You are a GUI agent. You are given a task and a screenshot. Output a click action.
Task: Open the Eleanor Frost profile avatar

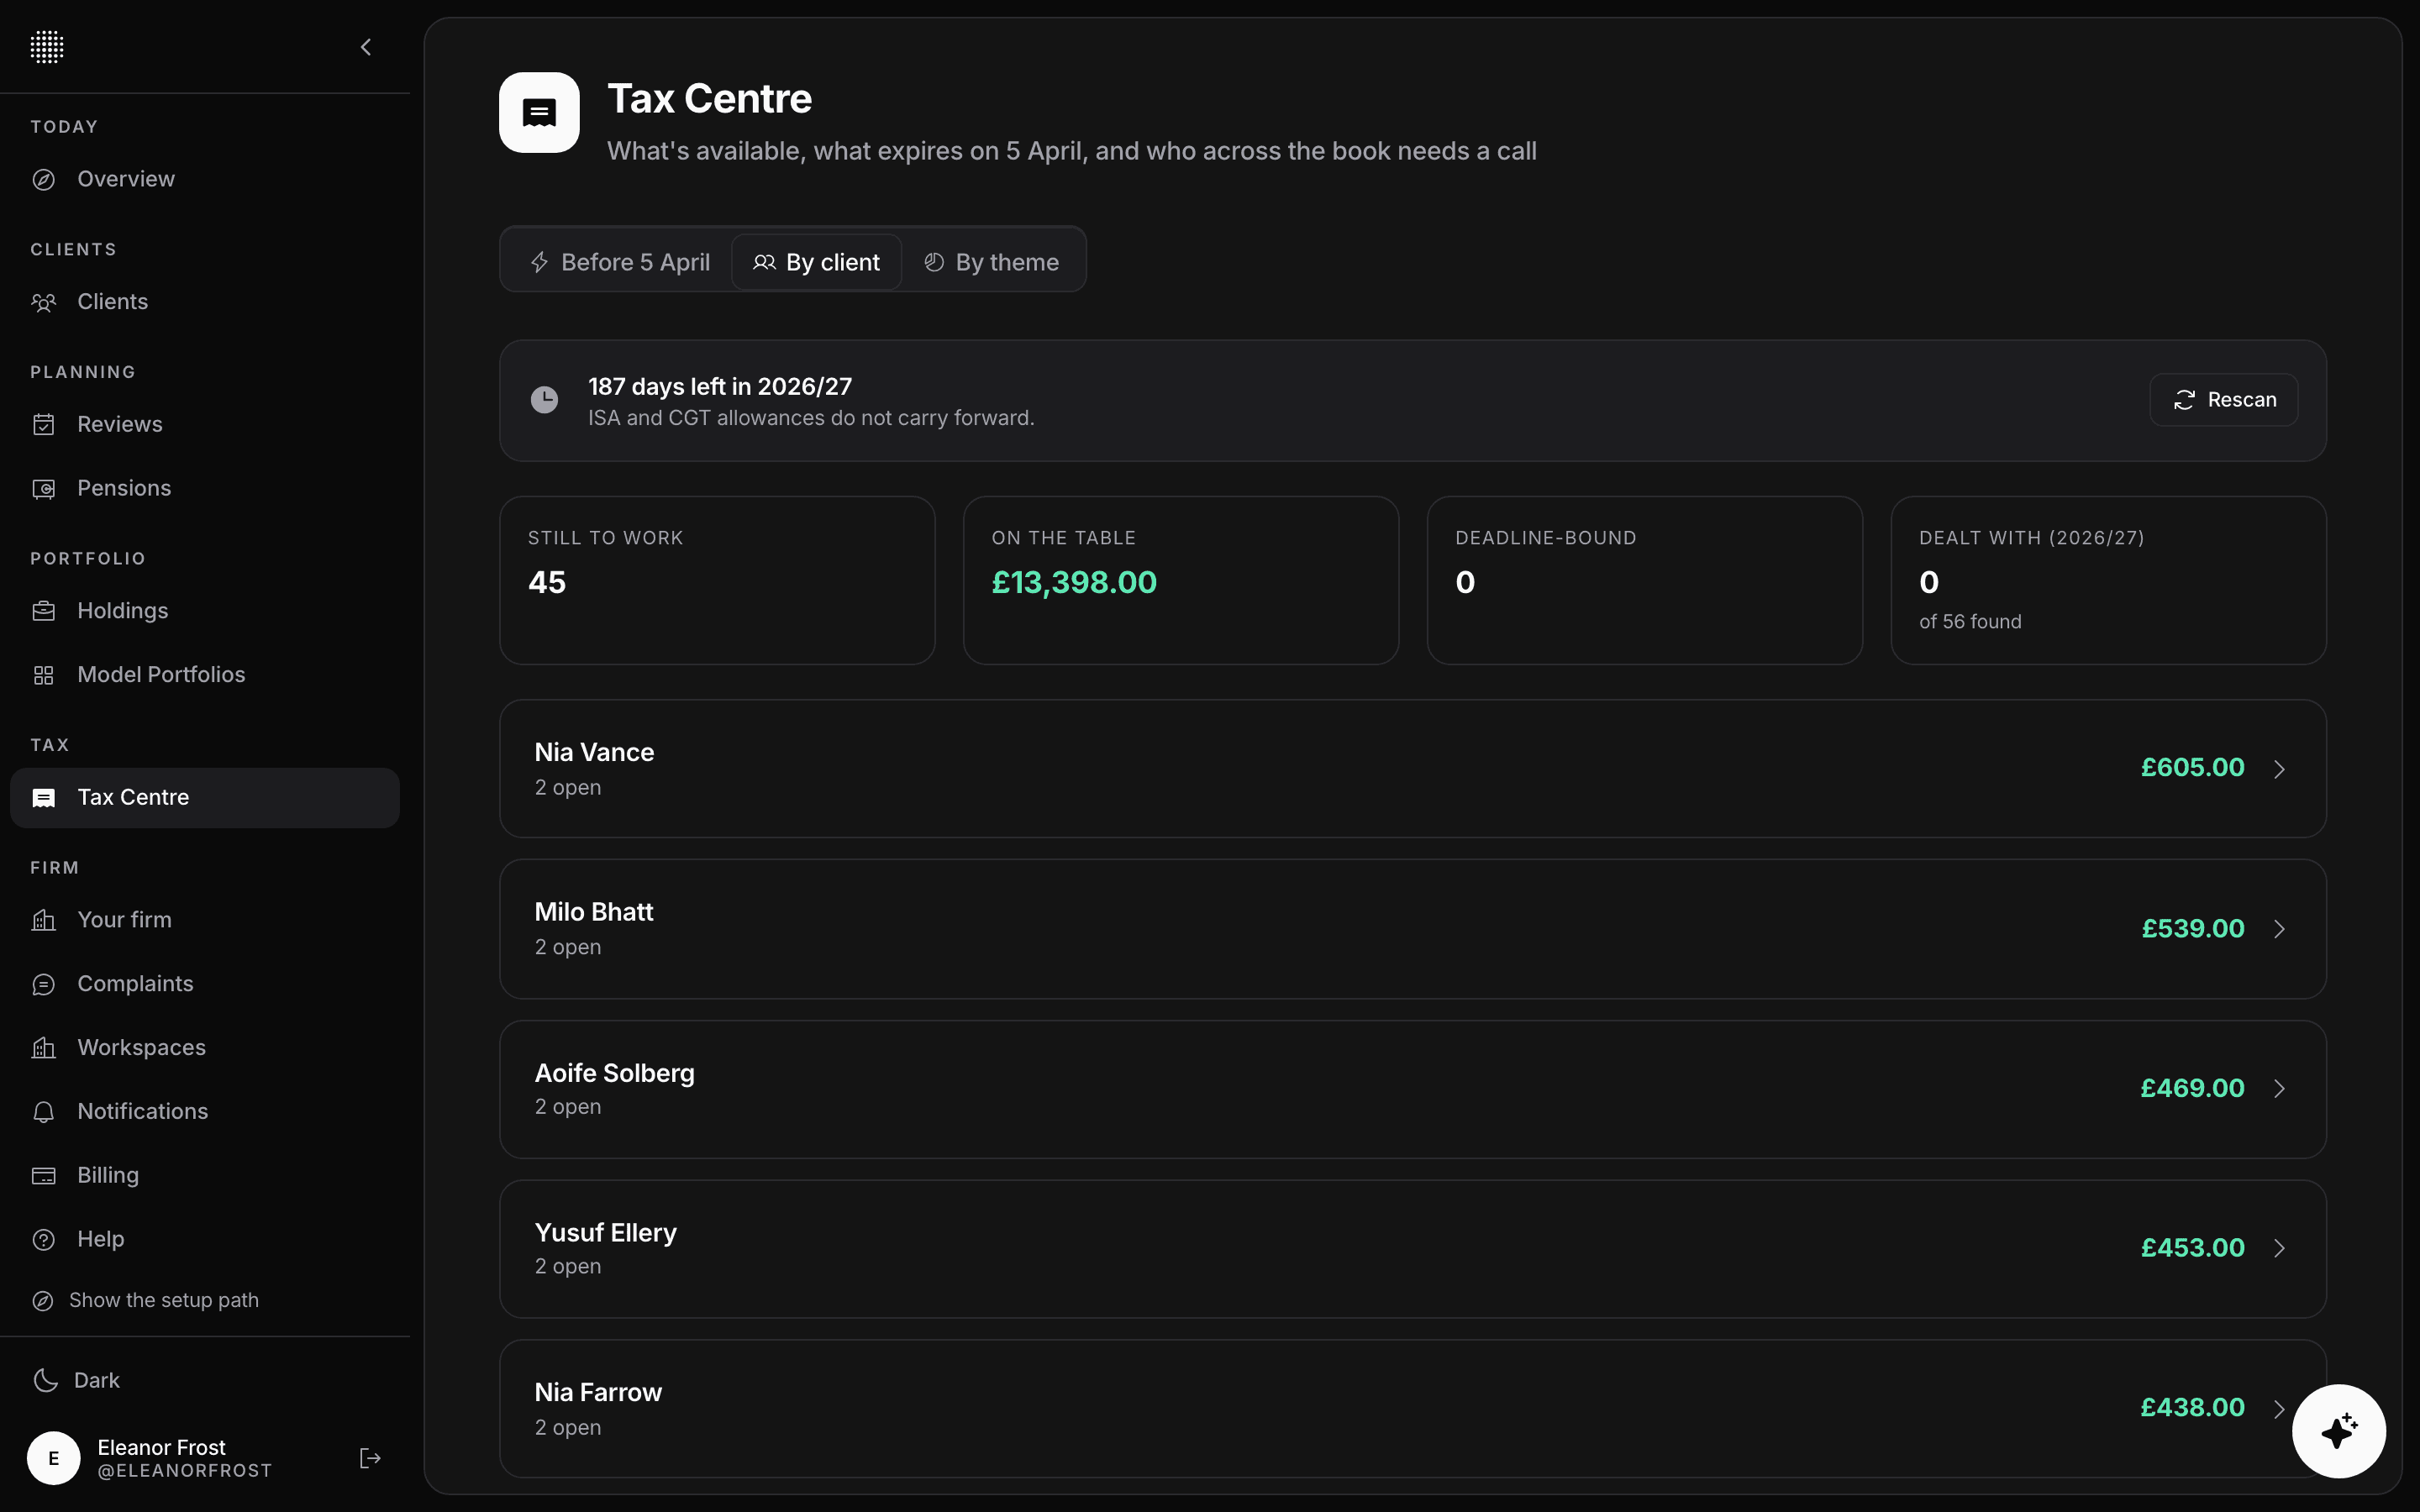tap(54, 1458)
